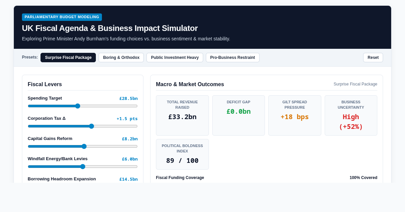Click the Capital Gains Reform slider
Screen dimensions: 405x212
click(x=83, y=146)
